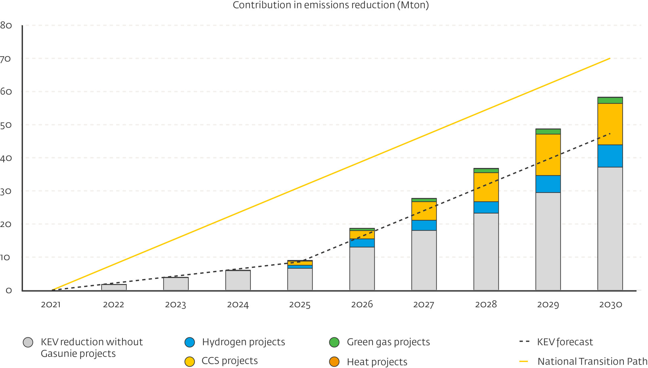Click the y-axis value 50
The image size is (648, 368).
[6, 125]
